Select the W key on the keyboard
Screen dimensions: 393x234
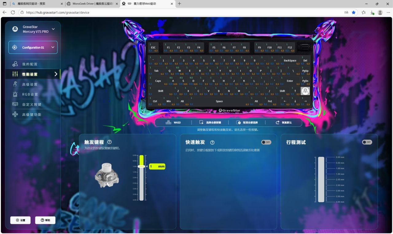(x=180, y=71)
